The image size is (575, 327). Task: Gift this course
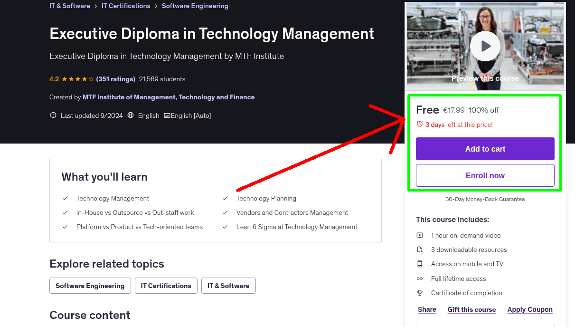(471, 309)
